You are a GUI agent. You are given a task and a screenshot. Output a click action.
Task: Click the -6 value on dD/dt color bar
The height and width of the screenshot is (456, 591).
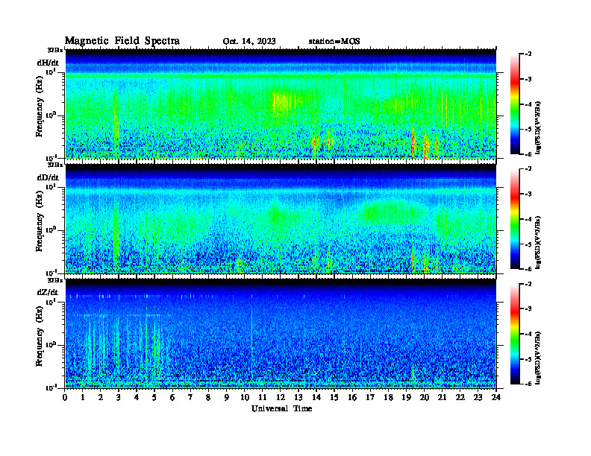(528, 269)
